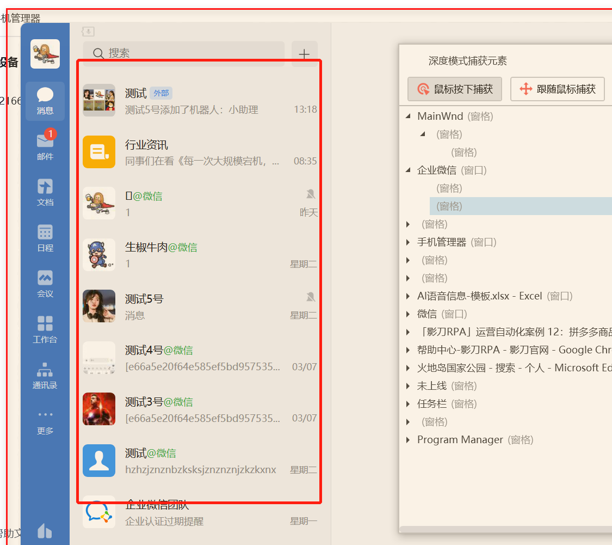Expand the 火地岛国家公园 Edge node

(x=408, y=368)
